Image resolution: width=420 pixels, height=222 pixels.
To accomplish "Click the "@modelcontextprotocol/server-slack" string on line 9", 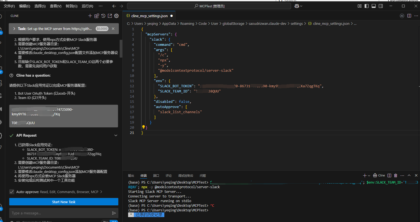I will (196, 71).
